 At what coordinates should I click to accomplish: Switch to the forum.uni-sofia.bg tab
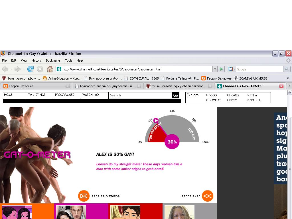[177, 86]
